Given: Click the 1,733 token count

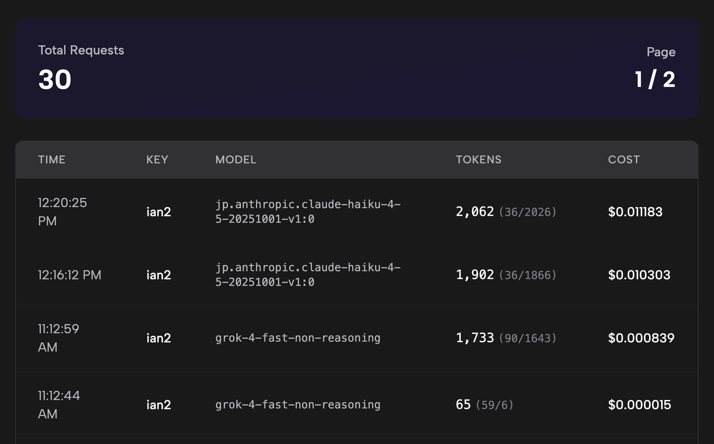Looking at the screenshot, I should tap(475, 337).
